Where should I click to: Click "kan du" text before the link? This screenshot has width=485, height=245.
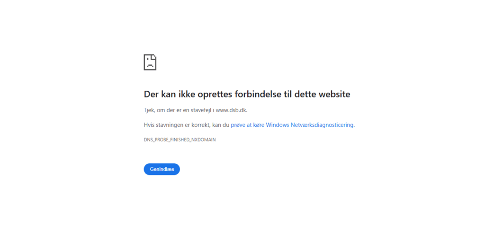(221, 125)
